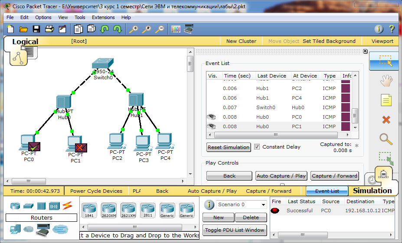Select the Hubs device category icon

(41, 206)
